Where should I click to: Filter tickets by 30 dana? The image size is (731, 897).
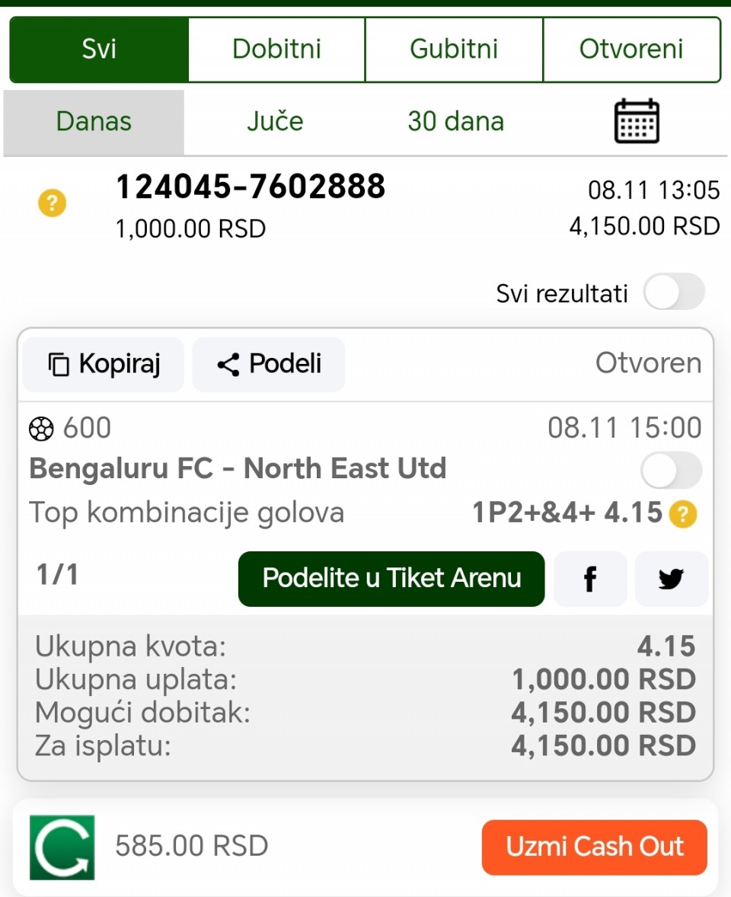tap(455, 122)
